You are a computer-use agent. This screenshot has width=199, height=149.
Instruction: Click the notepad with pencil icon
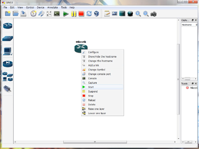pyautogui.click(x=107, y=14)
